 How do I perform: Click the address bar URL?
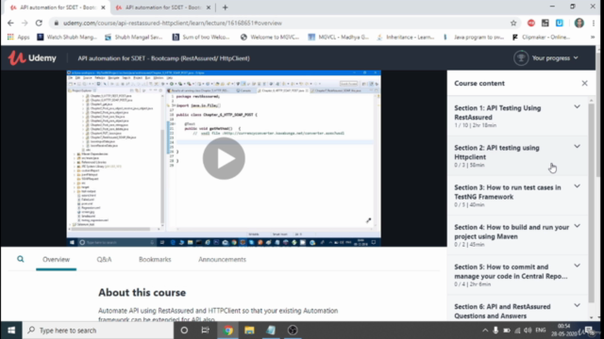[x=173, y=23]
